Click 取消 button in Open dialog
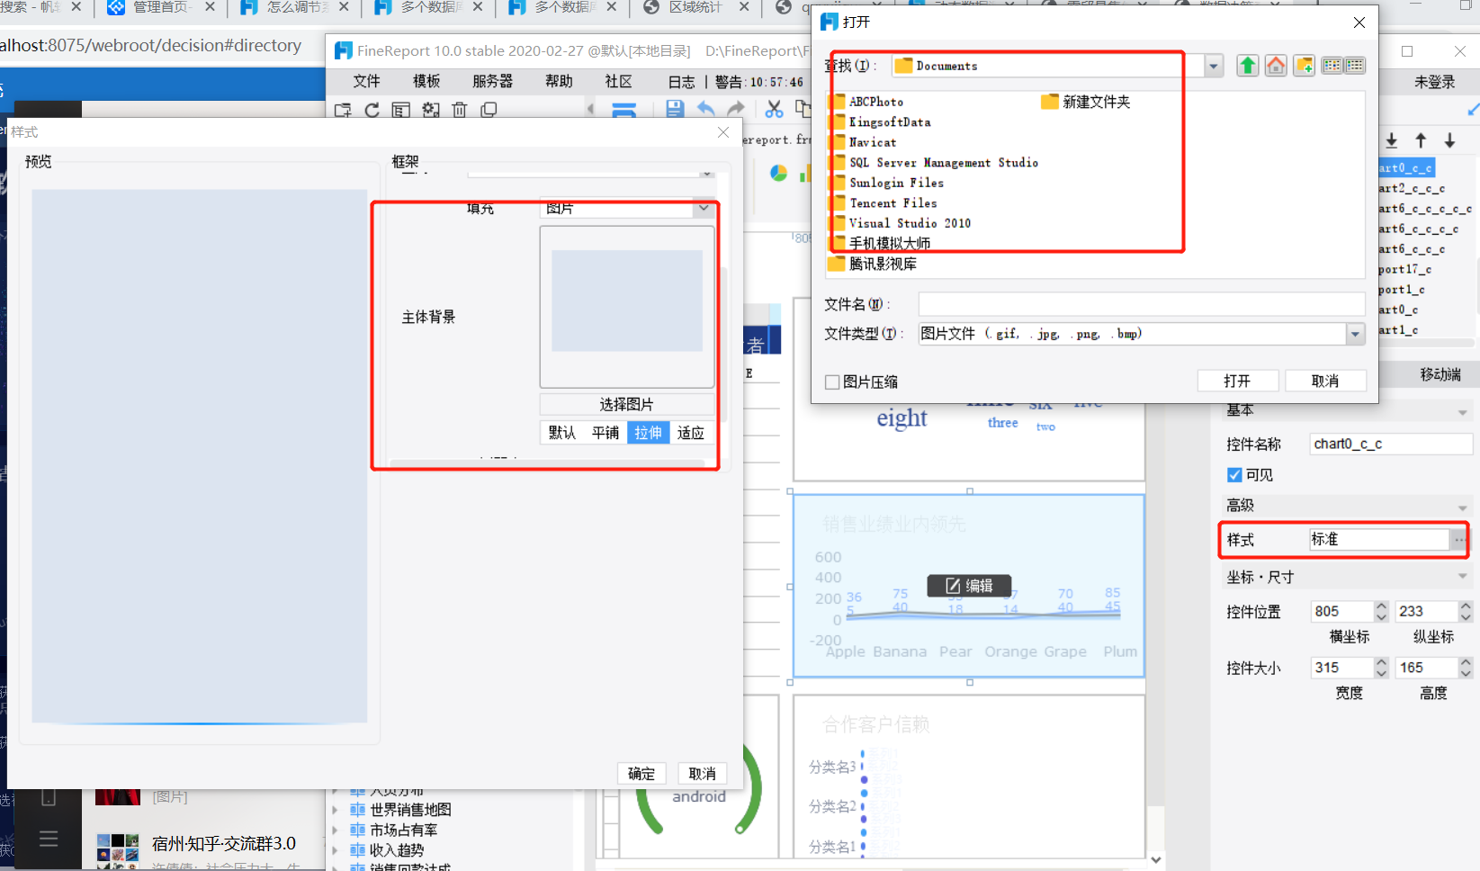Viewport: 1480px width, 871px height. click(1325, 381)
